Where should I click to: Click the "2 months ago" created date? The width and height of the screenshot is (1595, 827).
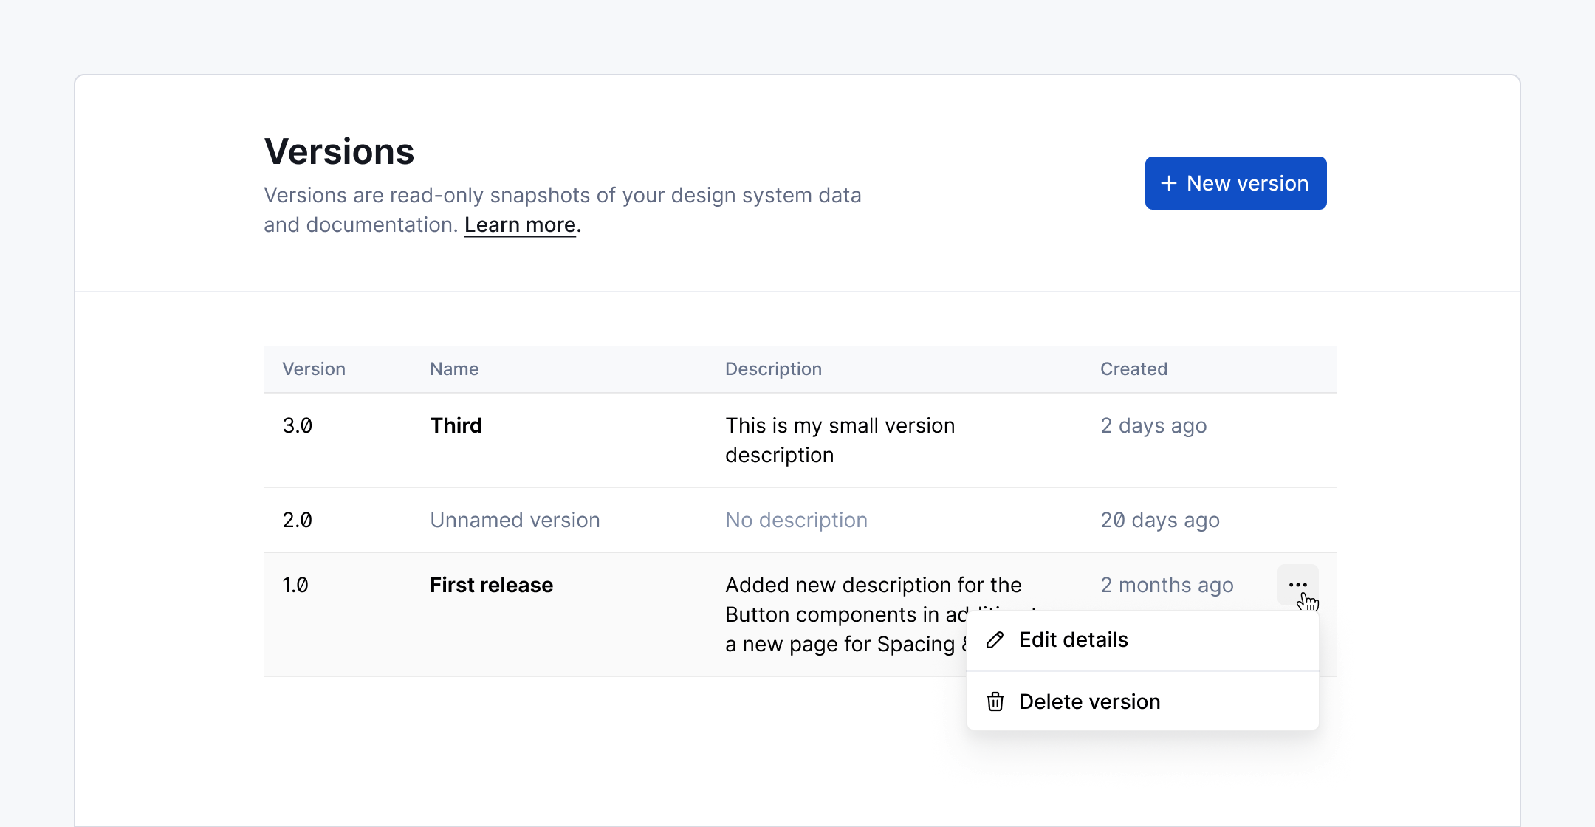point(1167,584)
